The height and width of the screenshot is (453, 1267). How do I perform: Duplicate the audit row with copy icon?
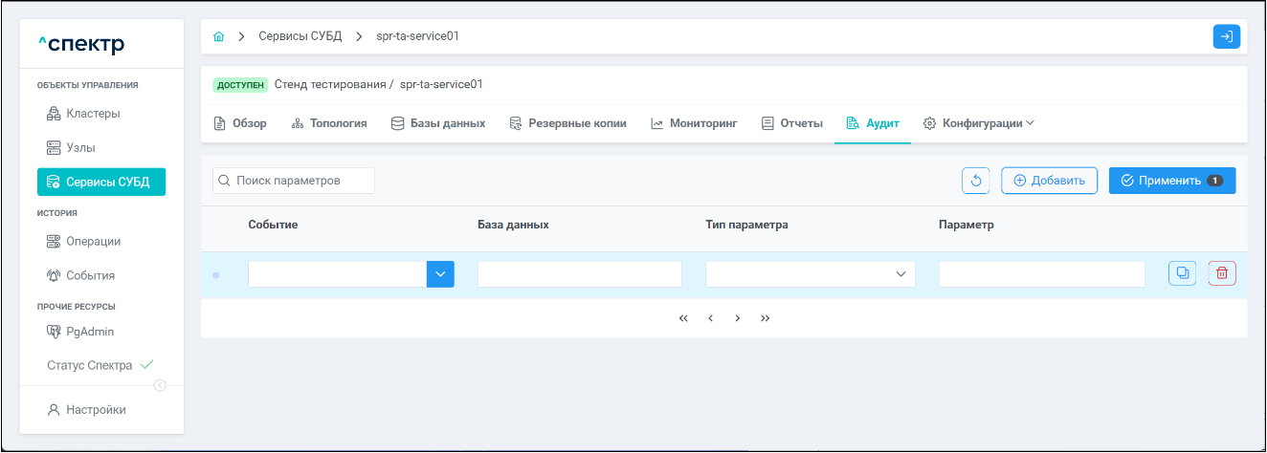click(1182, 274)
